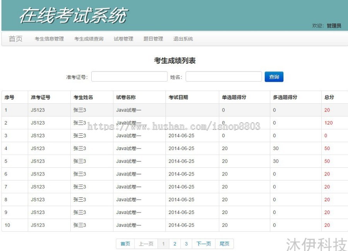348x251 pixels.
Task: Select the 考生成绩查询 nav item
Action: pyautogui.click(x=88, y=39)
